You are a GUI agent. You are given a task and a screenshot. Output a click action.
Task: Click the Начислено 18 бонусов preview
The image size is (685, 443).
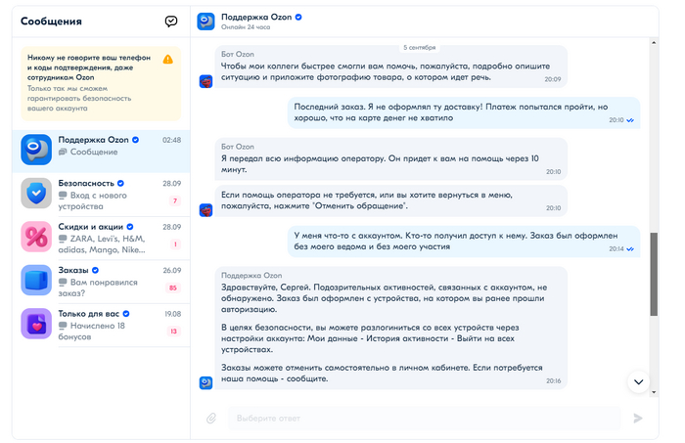92,332
